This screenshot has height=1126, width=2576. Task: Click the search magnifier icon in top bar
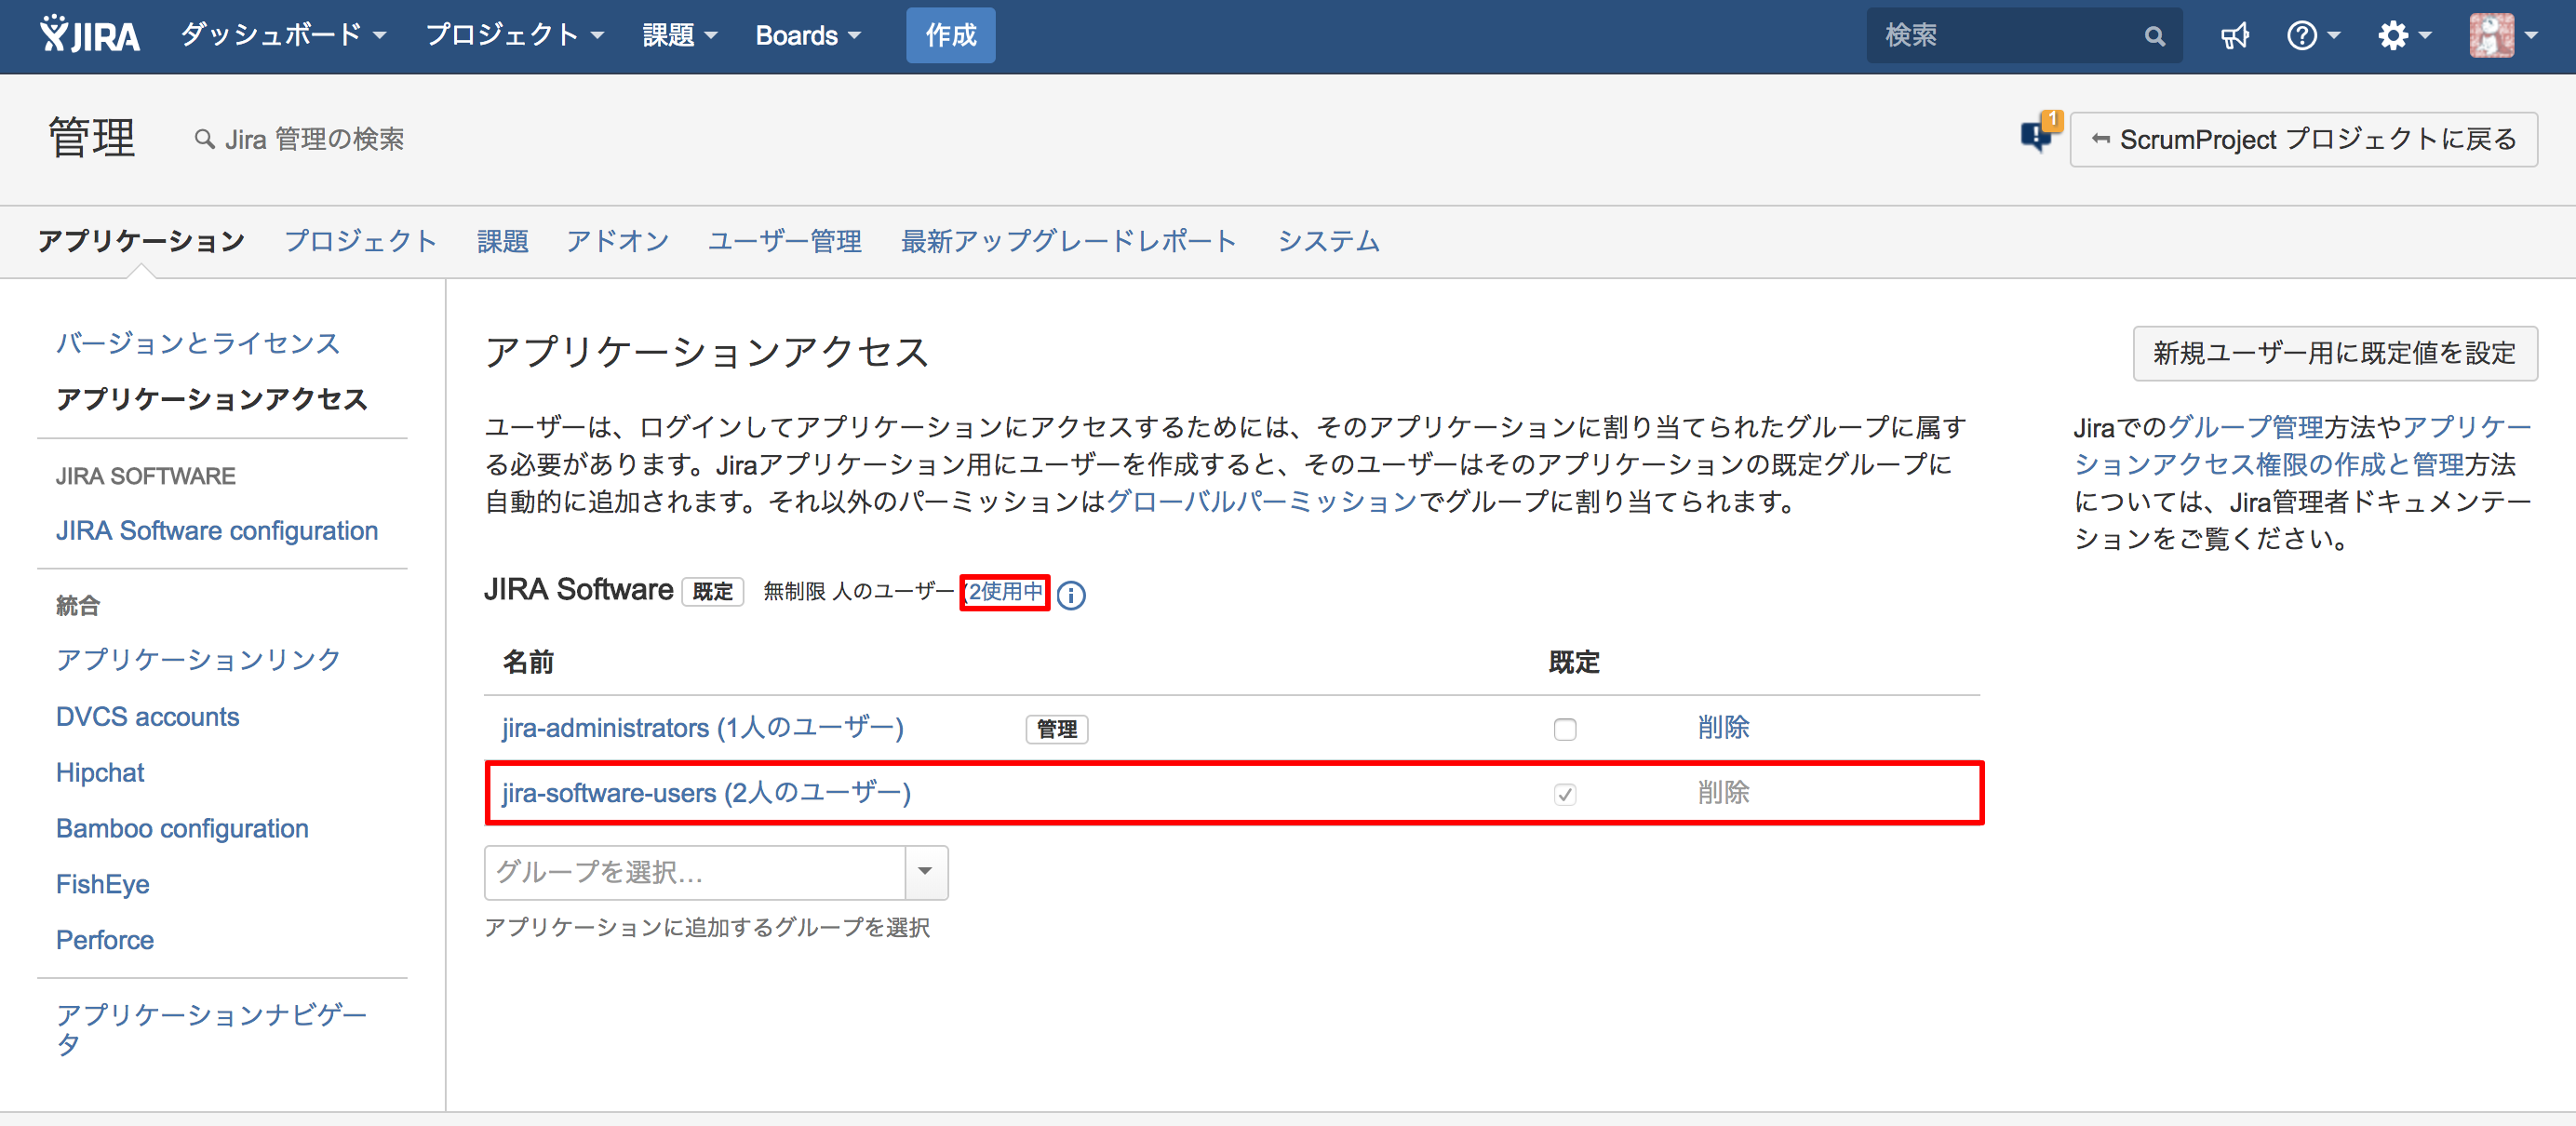[2154, 36]
